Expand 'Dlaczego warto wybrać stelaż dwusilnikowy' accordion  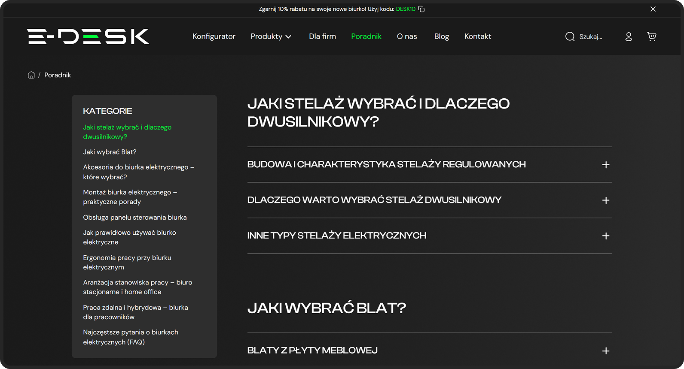[x=605, y=200]
